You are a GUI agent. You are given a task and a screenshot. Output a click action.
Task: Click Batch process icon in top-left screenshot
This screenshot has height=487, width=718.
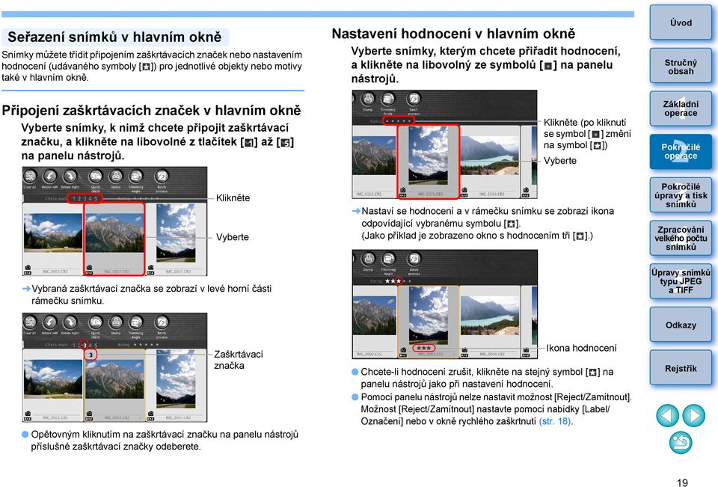click(162, 177)
